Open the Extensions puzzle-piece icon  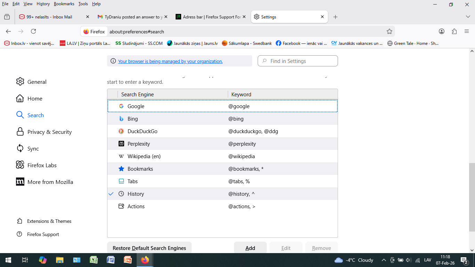pos(454,31)
